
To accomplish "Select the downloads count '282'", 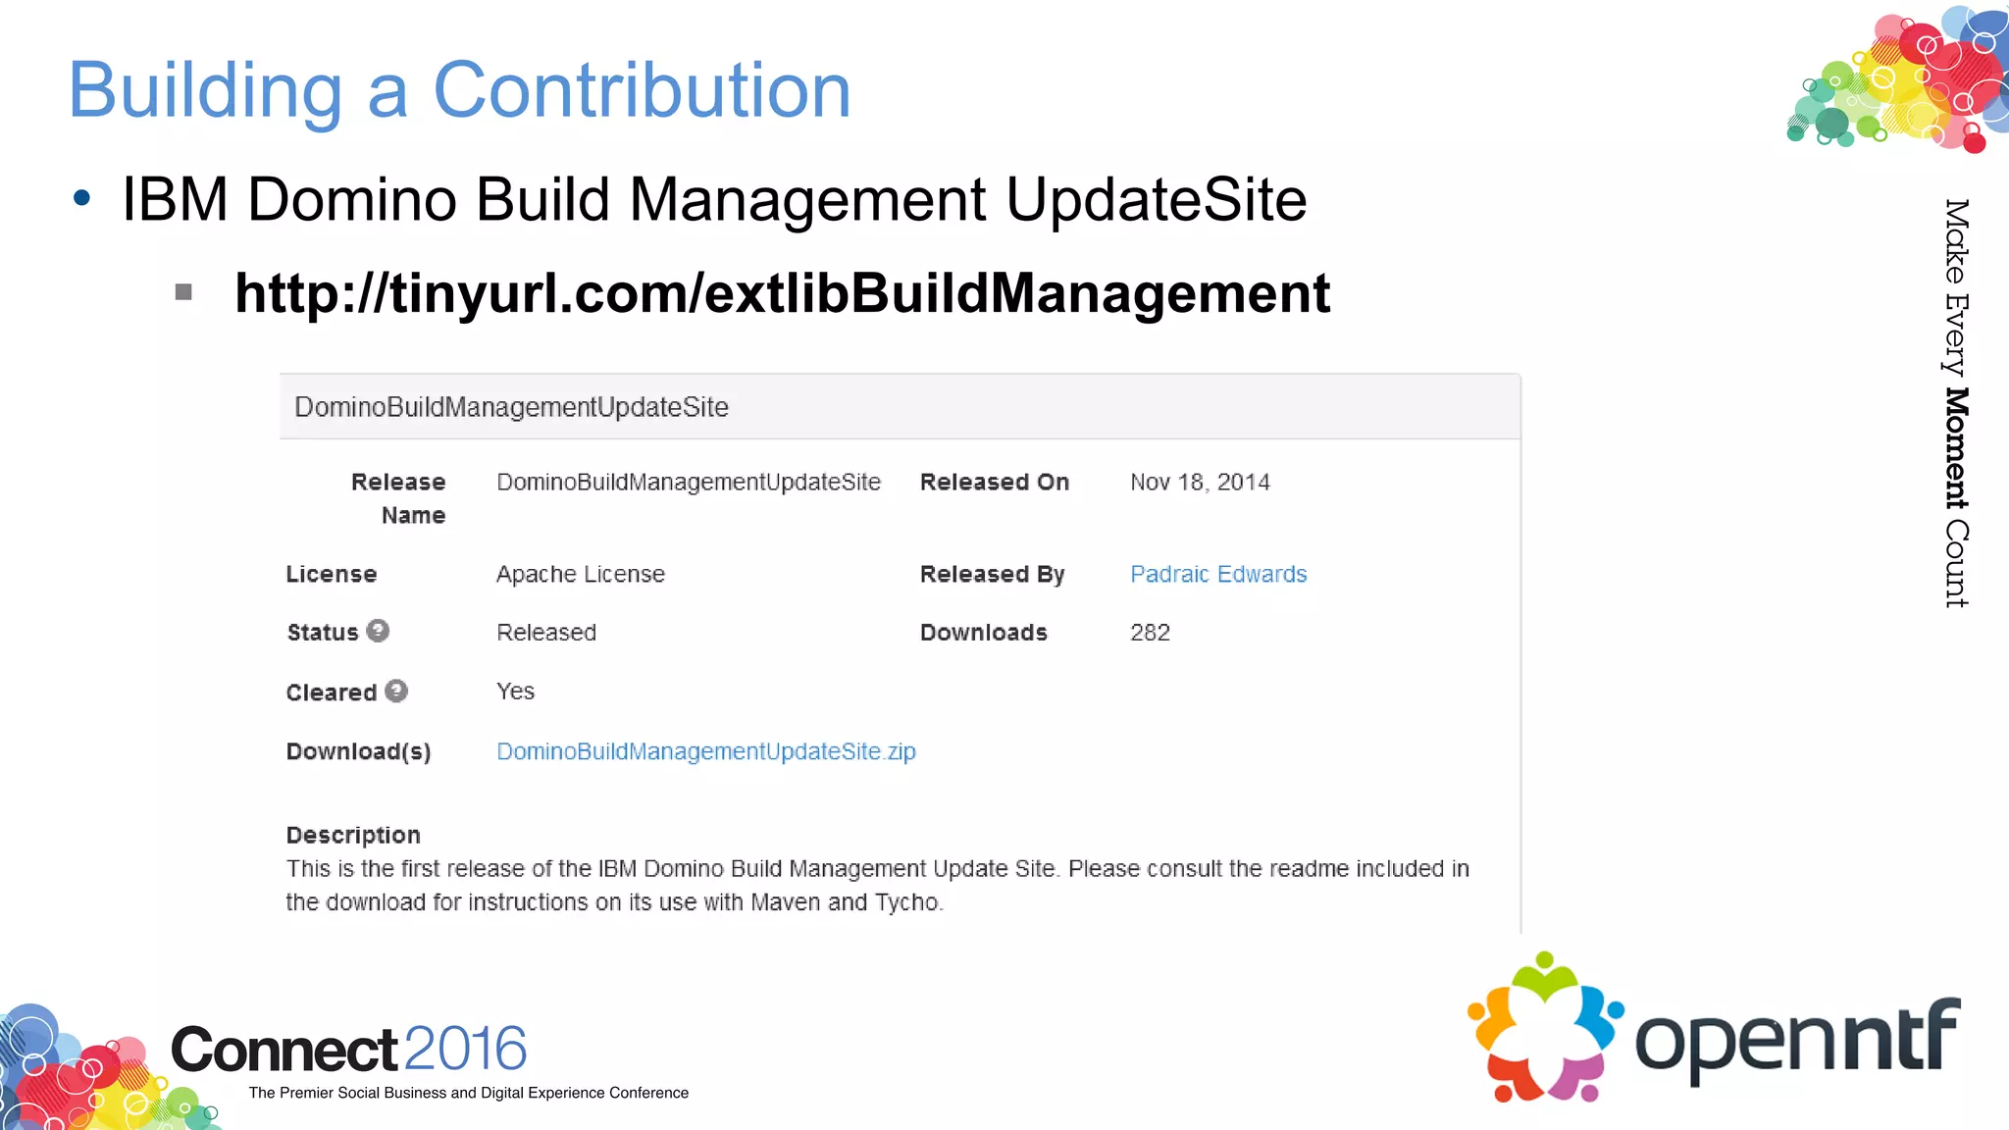I will pos(1150,633).
